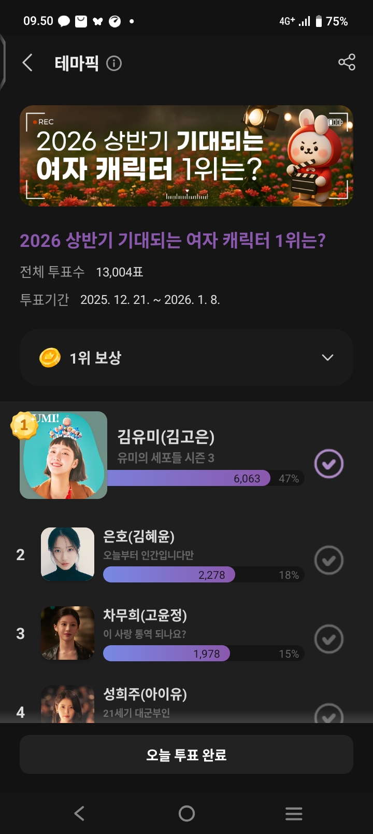Tap 김유미's 47% vote progress bar
The image size is (373, 834).
[205, 478]
